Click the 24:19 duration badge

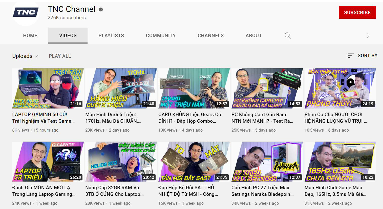click(368, 104)
